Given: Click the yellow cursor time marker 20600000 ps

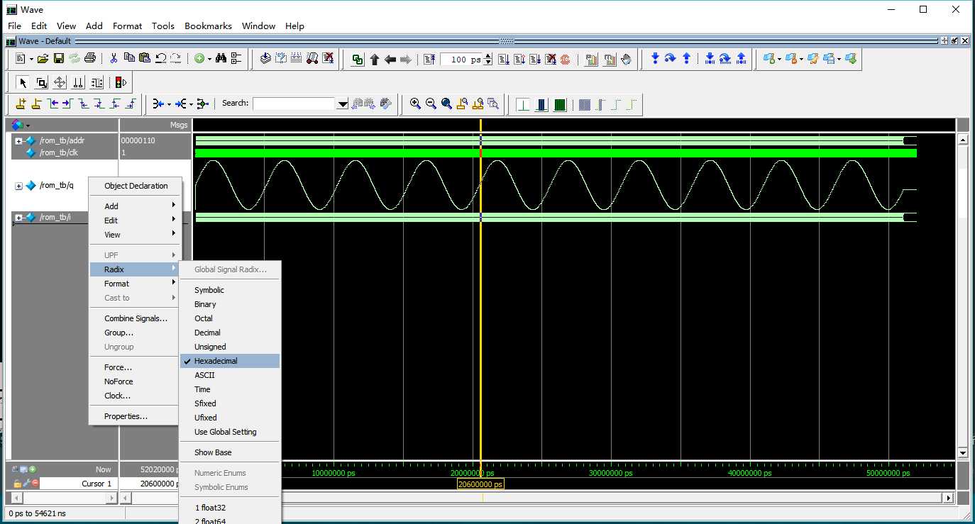Looking at the screenshot, I should 480,484.
